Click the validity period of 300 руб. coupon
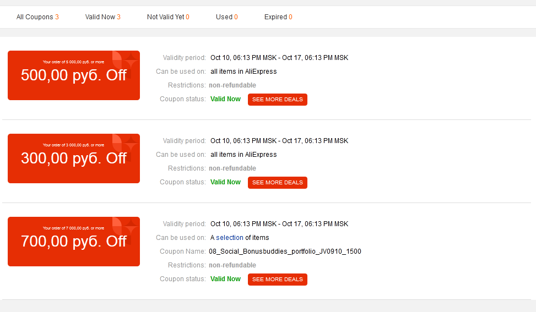The height and width of the screenshot is (312, 536). pos(279,141)
